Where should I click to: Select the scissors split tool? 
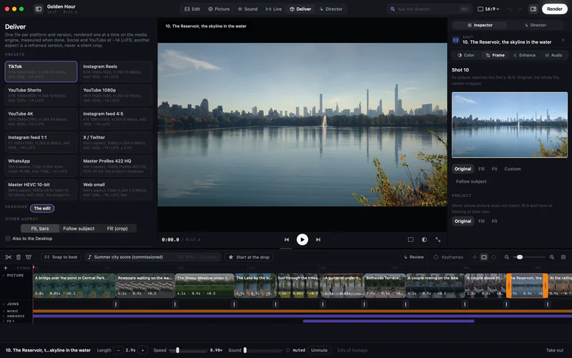[x=9, y=257]
